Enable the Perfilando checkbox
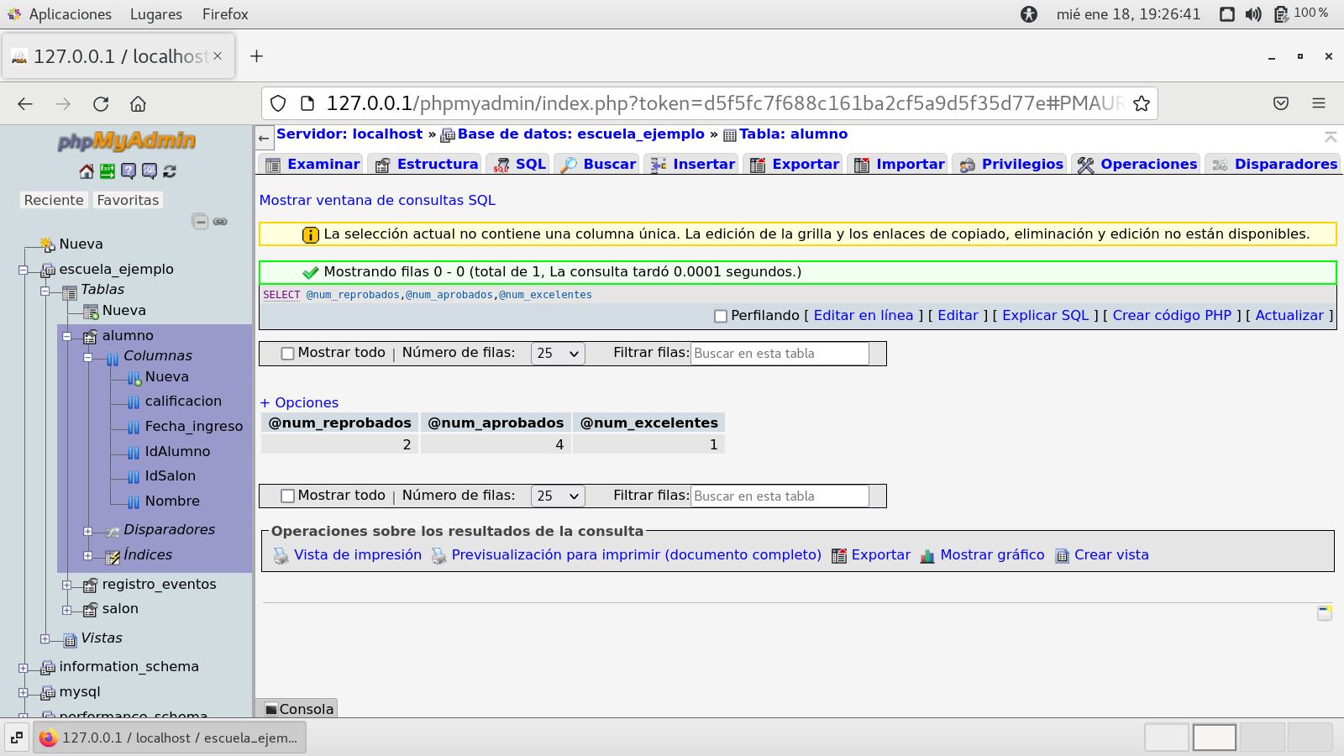 pyautogui.click(x=720, y=317)
